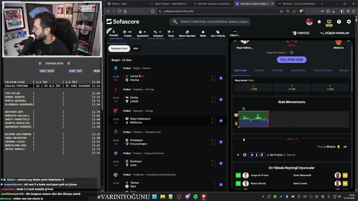Open Sofascore settings gear icon
This screenshot has width=358, height=201.
(x=349, y=21)
